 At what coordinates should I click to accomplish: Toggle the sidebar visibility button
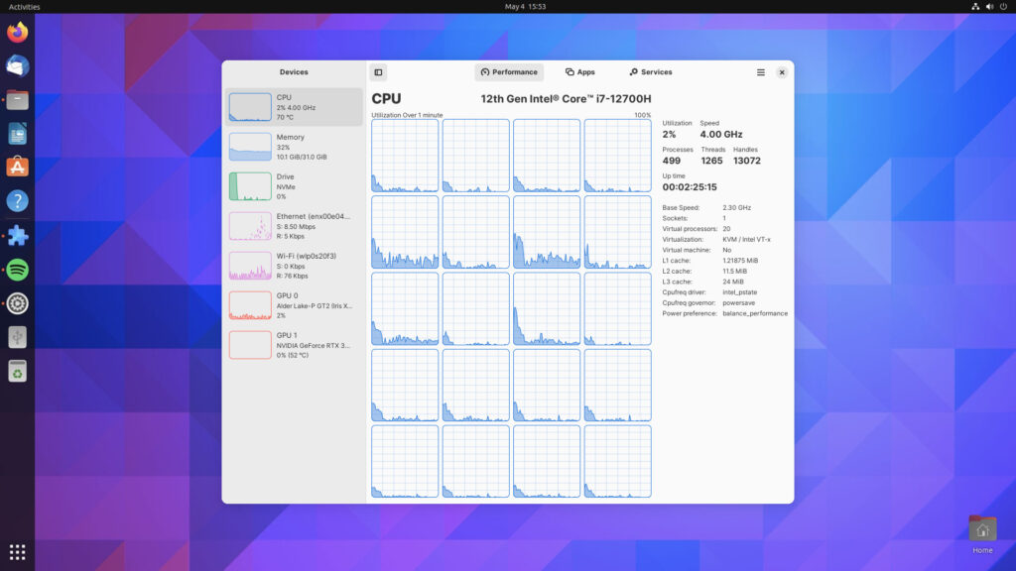(x=378, y=72)
